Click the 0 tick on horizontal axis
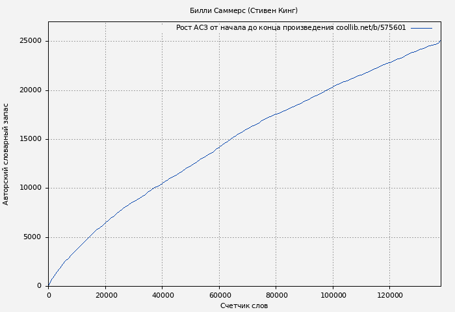 [x=49, y=295]
